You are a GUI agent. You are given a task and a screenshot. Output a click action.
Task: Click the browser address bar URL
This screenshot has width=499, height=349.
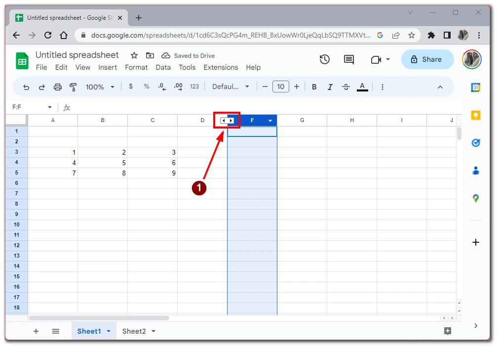(230, 35)
